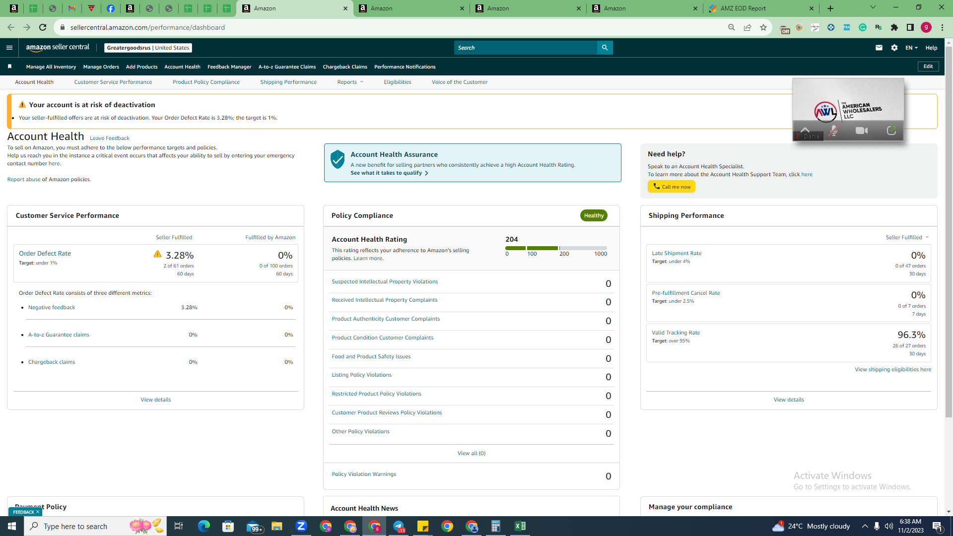This screenshot has width=953, height=536.
Task: Open the settings gear icon
Action: click(894, 48)
